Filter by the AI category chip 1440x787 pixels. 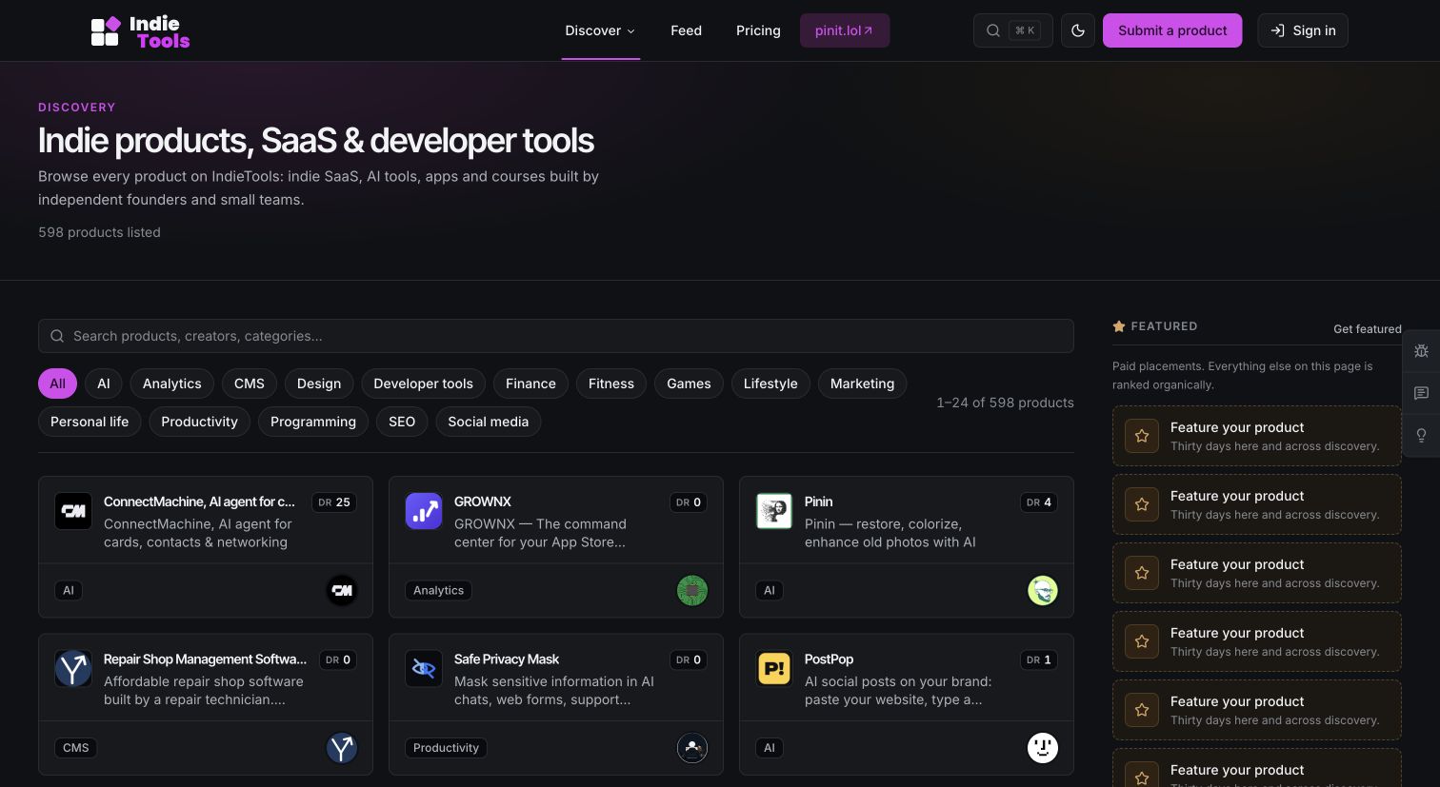click(x=104, y=384)
